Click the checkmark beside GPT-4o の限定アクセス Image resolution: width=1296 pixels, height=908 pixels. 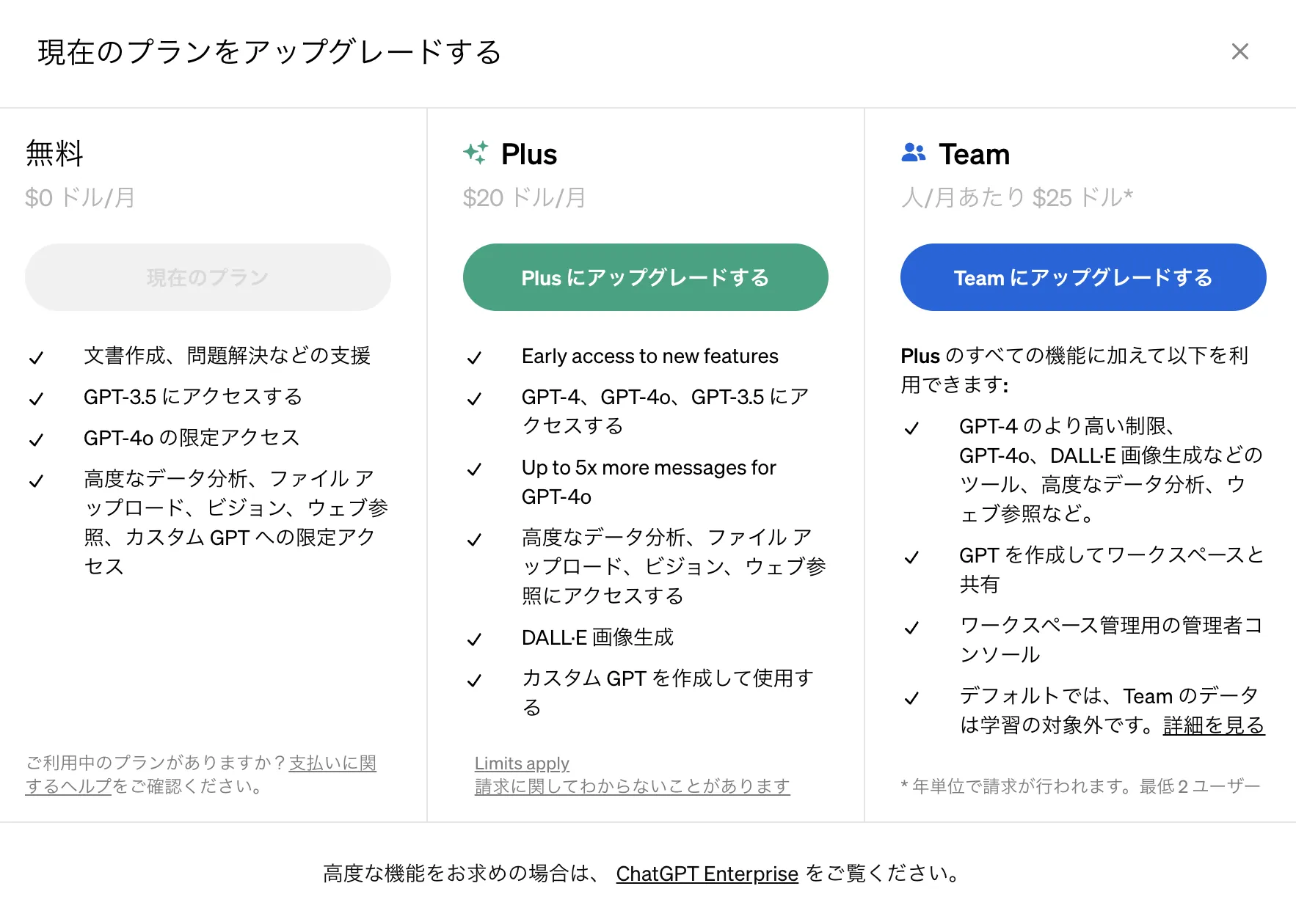(x=37, y=439)
